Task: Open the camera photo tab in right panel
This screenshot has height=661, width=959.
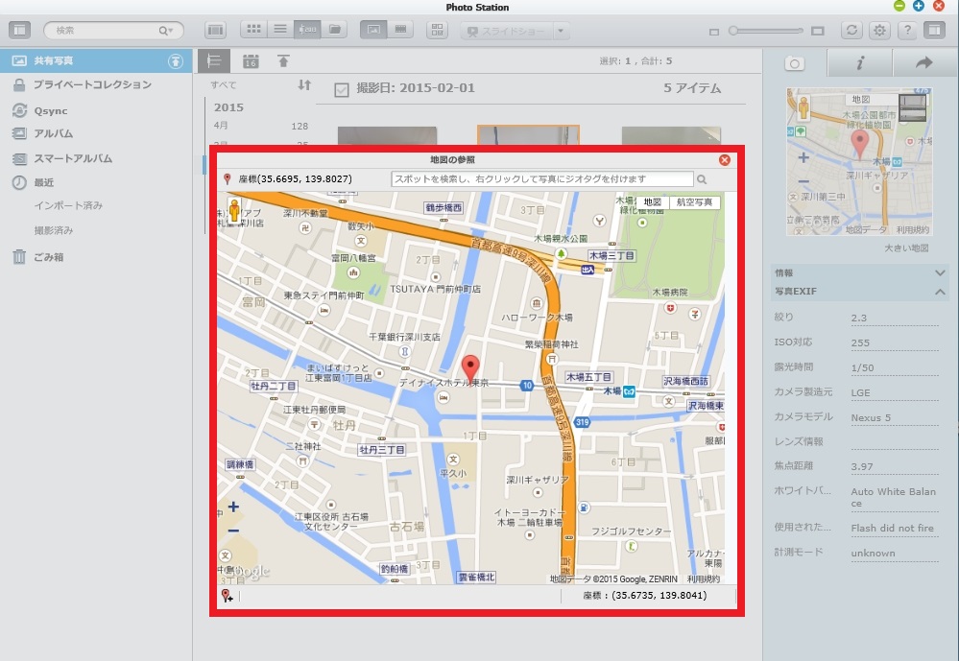Action: tap(795, 63)
